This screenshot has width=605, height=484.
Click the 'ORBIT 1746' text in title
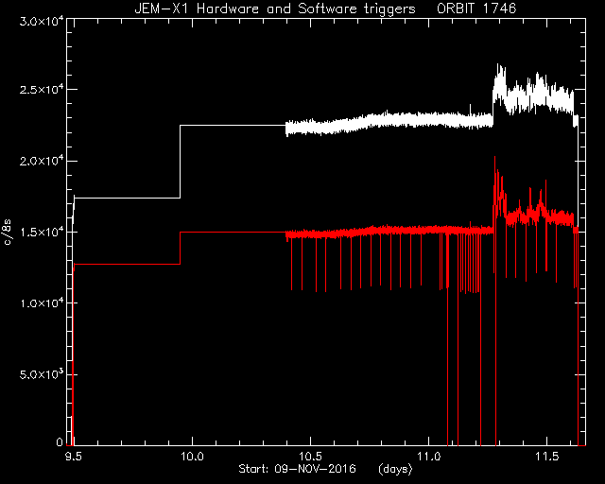[x=476, y=9]
